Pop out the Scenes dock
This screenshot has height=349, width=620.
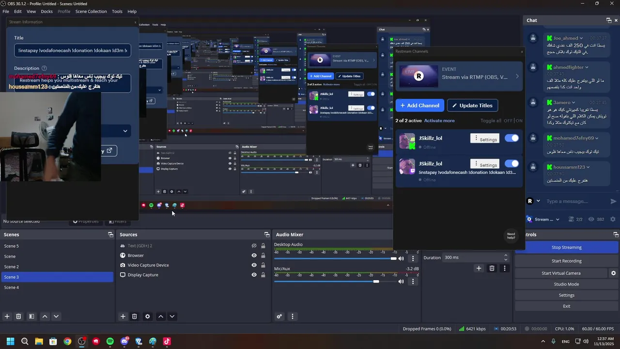coord(110,235)
